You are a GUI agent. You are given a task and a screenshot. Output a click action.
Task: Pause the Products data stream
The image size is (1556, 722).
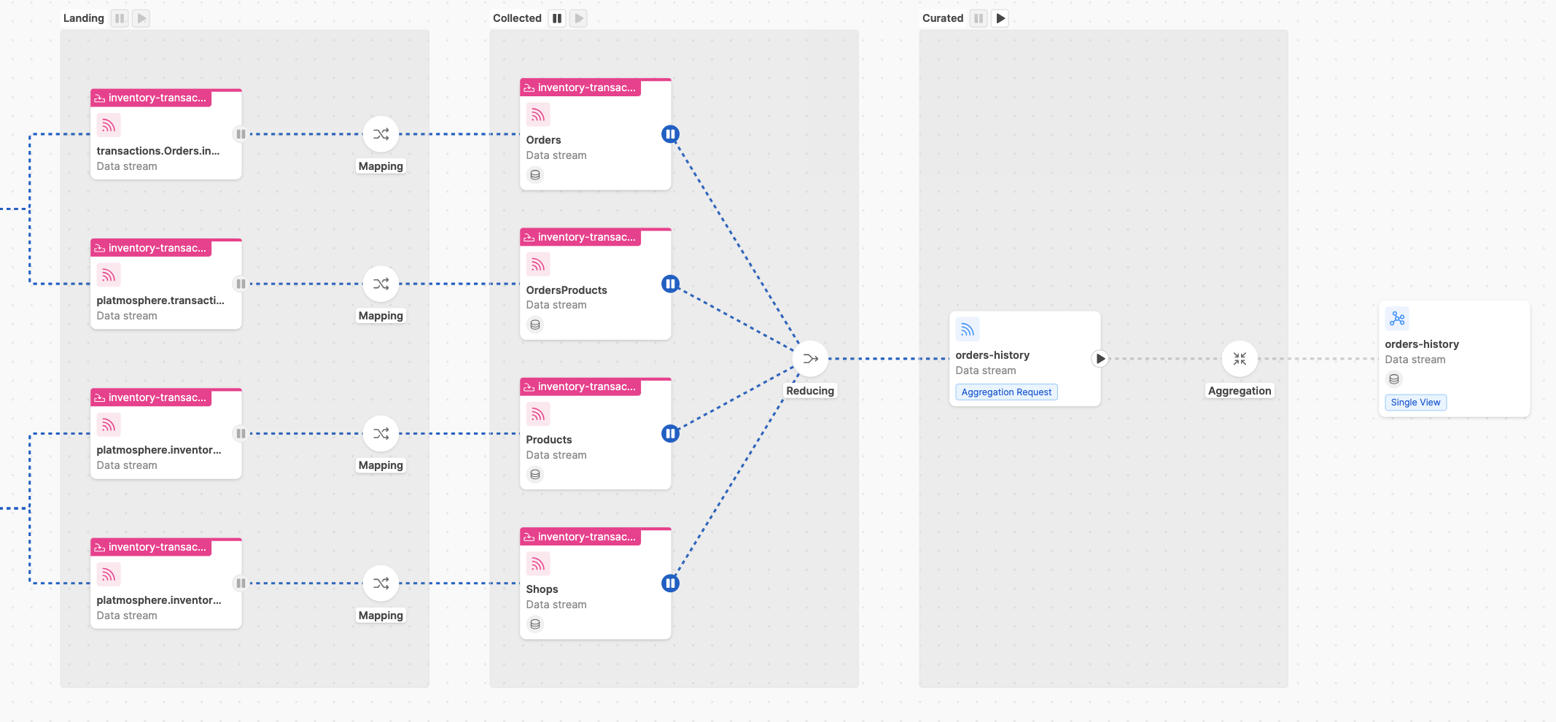click(669, 433)
